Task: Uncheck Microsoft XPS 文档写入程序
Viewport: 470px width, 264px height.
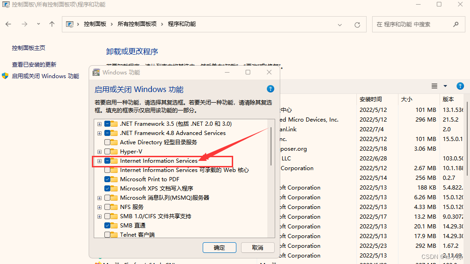Action: 107,189
